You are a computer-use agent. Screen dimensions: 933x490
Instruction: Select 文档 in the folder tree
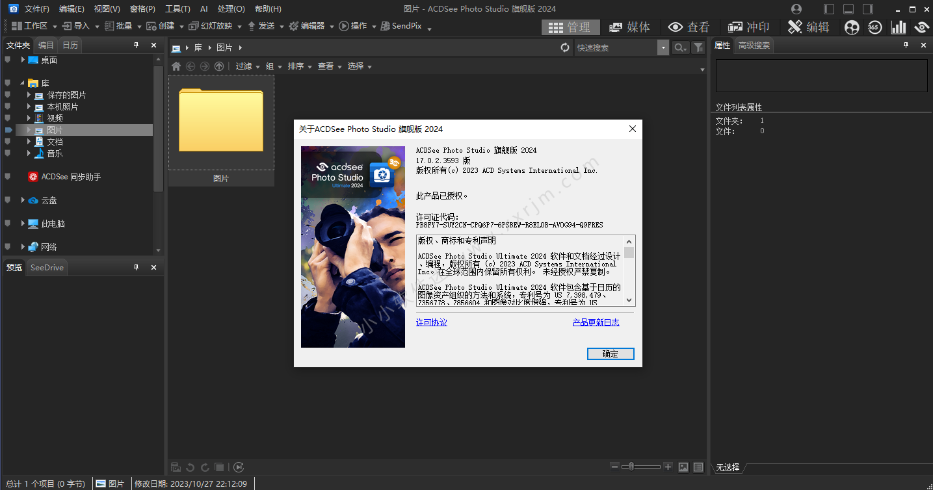point(55,142)
